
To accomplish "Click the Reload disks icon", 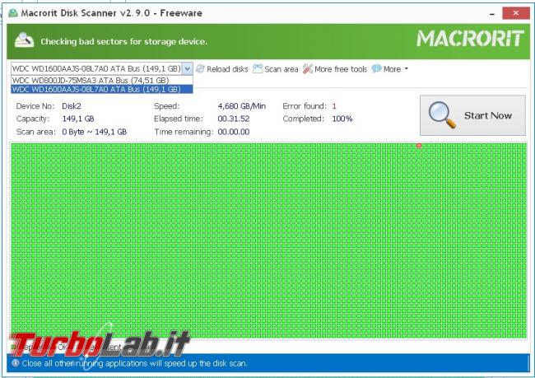I will click(200, 69).
